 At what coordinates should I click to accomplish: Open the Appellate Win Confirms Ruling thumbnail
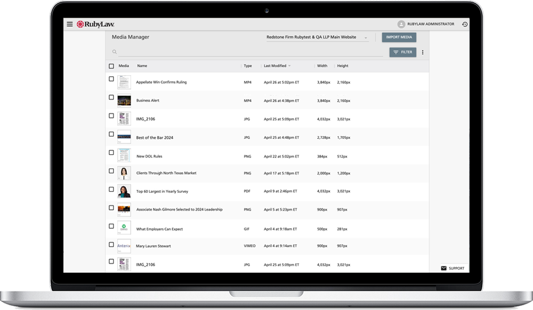click(x=124, y=82)
